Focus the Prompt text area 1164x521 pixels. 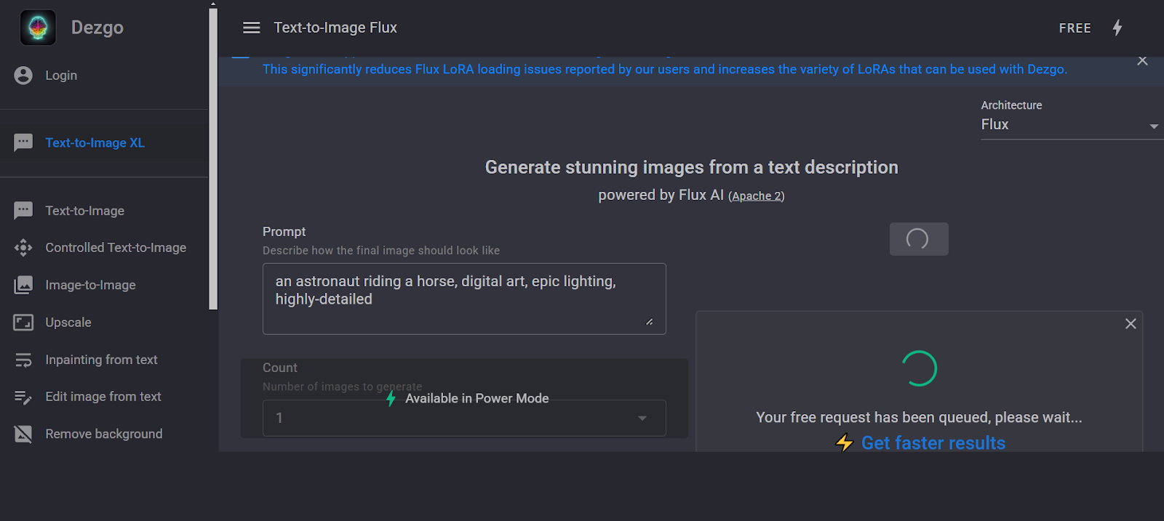[464, 299]
